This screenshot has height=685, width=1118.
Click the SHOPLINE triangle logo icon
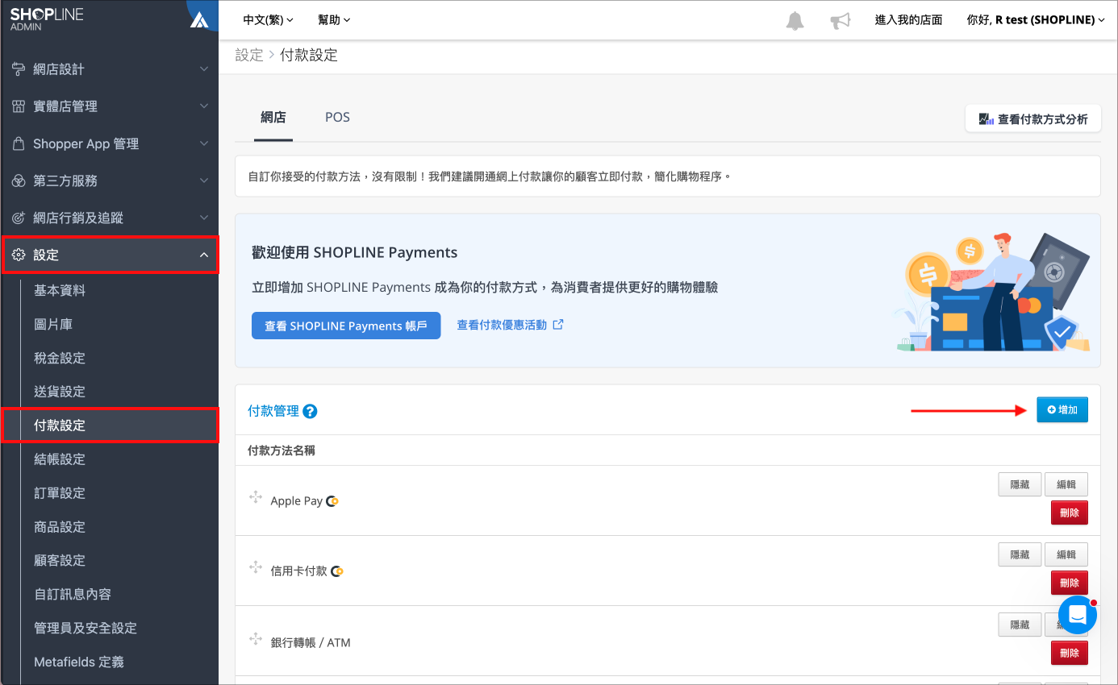click(x=198, y=19)
